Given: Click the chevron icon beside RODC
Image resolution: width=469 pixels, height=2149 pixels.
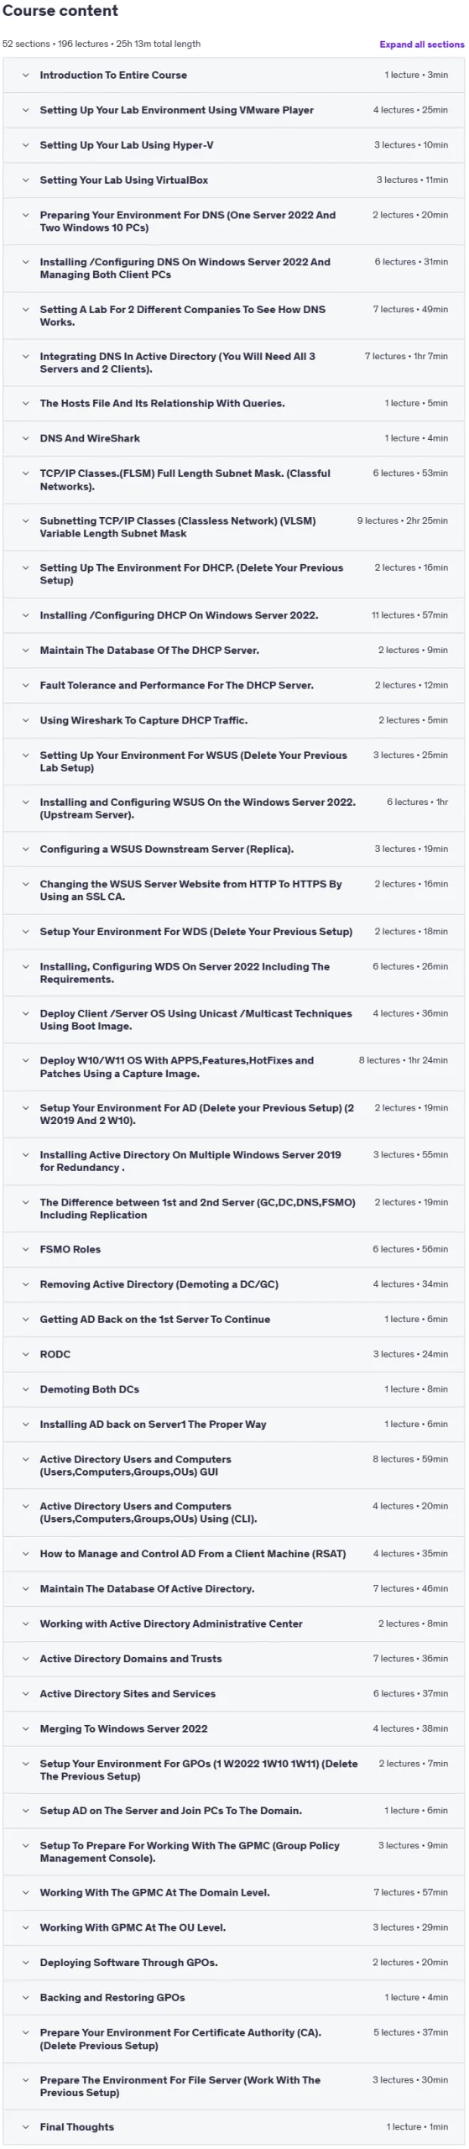Looking at the screenshot, I should (x=25, y=1354).
